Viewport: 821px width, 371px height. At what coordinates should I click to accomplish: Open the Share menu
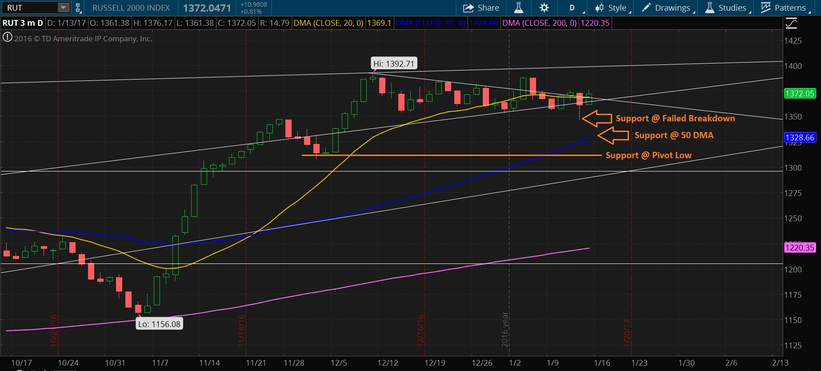(481, 8)
